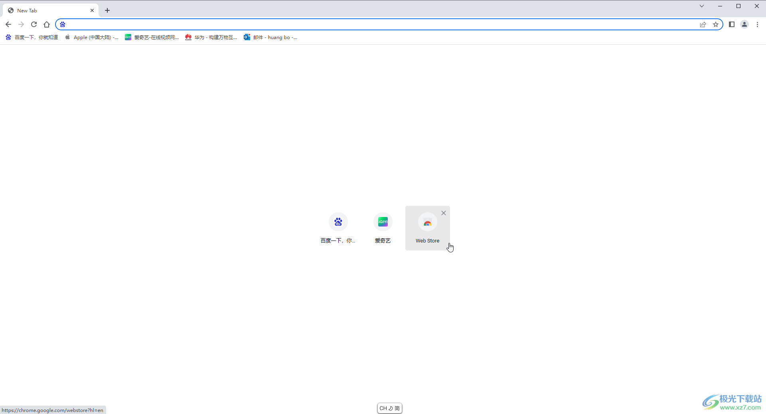Close the Chrome window

pyautogui.click(x=757, y=6)
